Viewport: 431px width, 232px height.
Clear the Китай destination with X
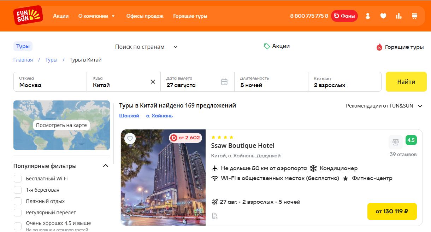pyautogui.click(x=153, y=82)
